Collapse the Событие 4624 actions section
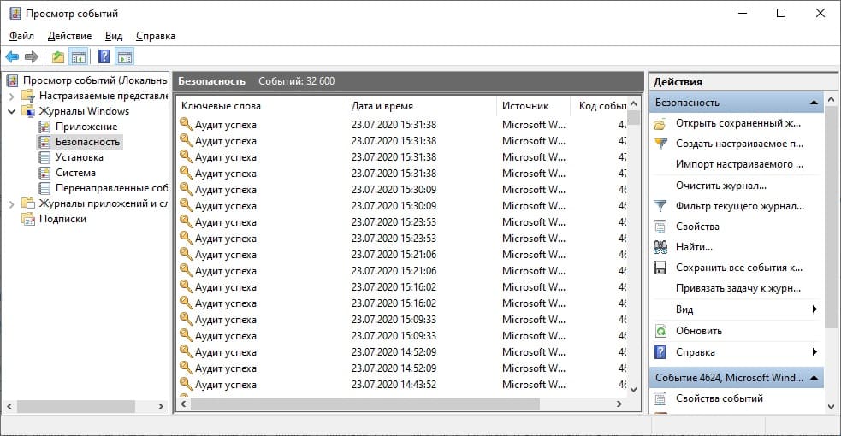Screen dimensions: 841x436 [x=814, y=378]
